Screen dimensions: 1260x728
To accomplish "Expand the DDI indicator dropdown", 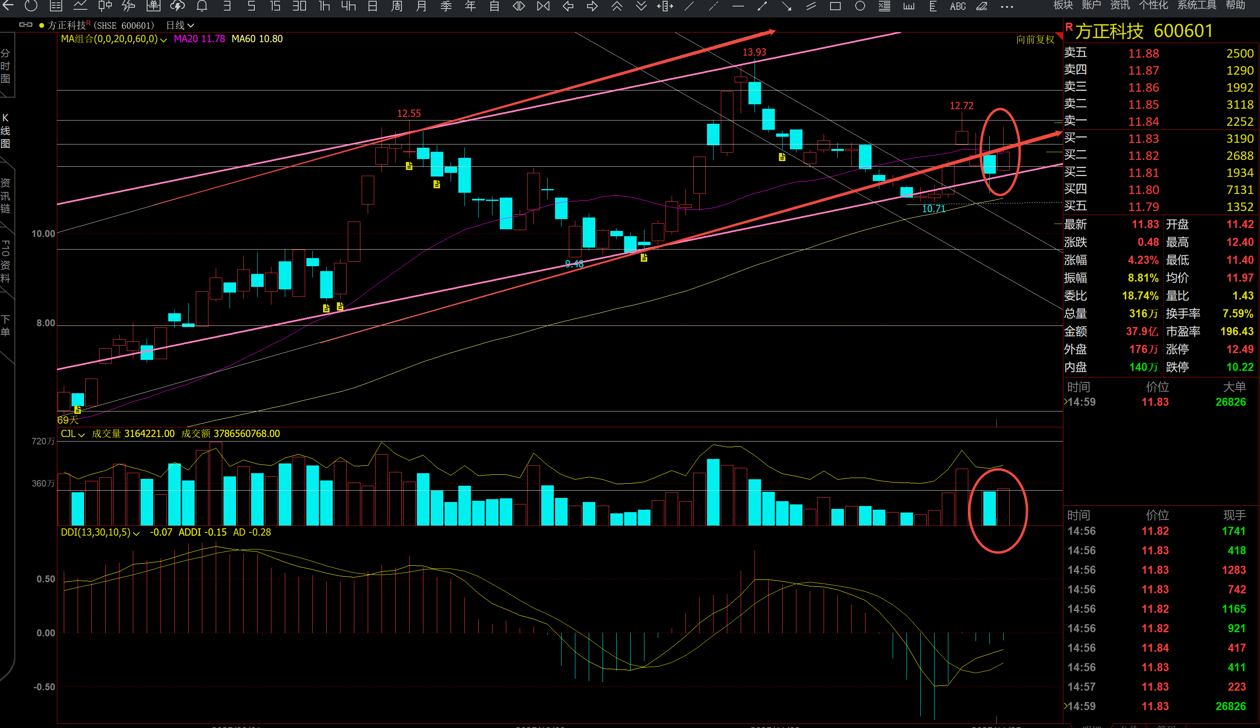I will [136, 533].
